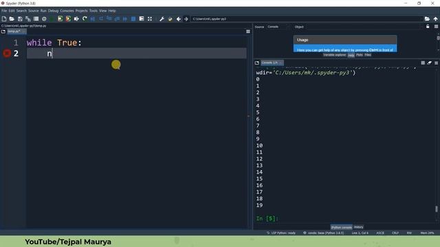Open the Tools menu

click(x=93, y=11)
